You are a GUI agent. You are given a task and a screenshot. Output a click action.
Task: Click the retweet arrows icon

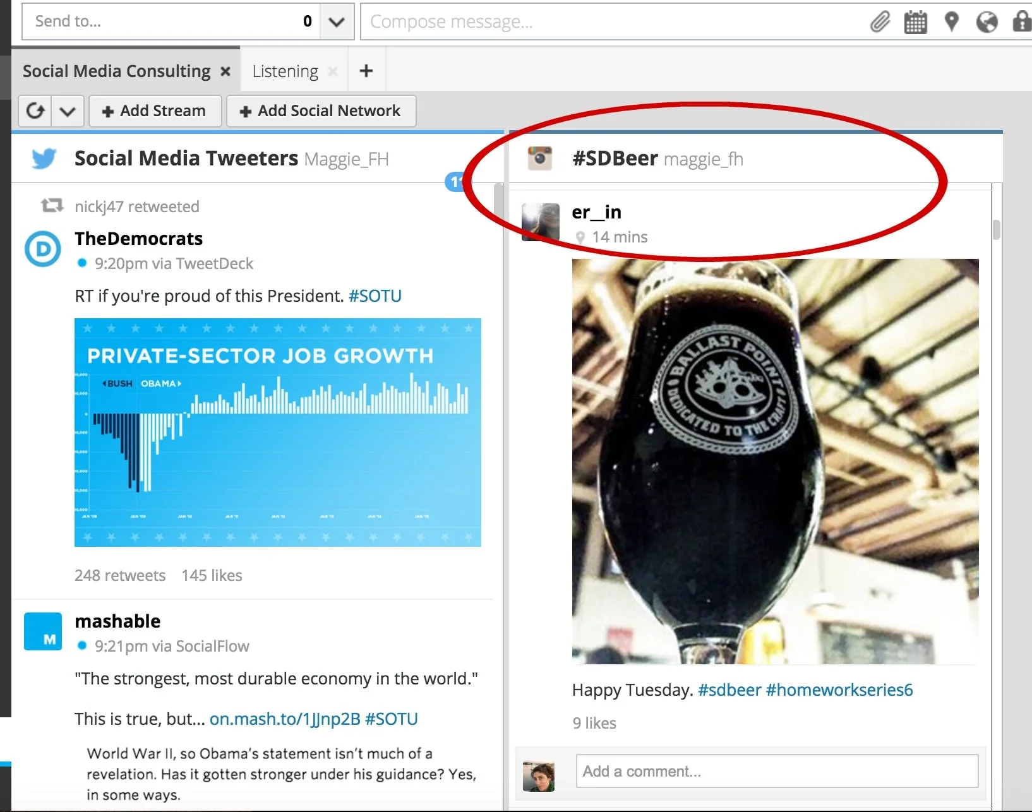coord(52,205)
